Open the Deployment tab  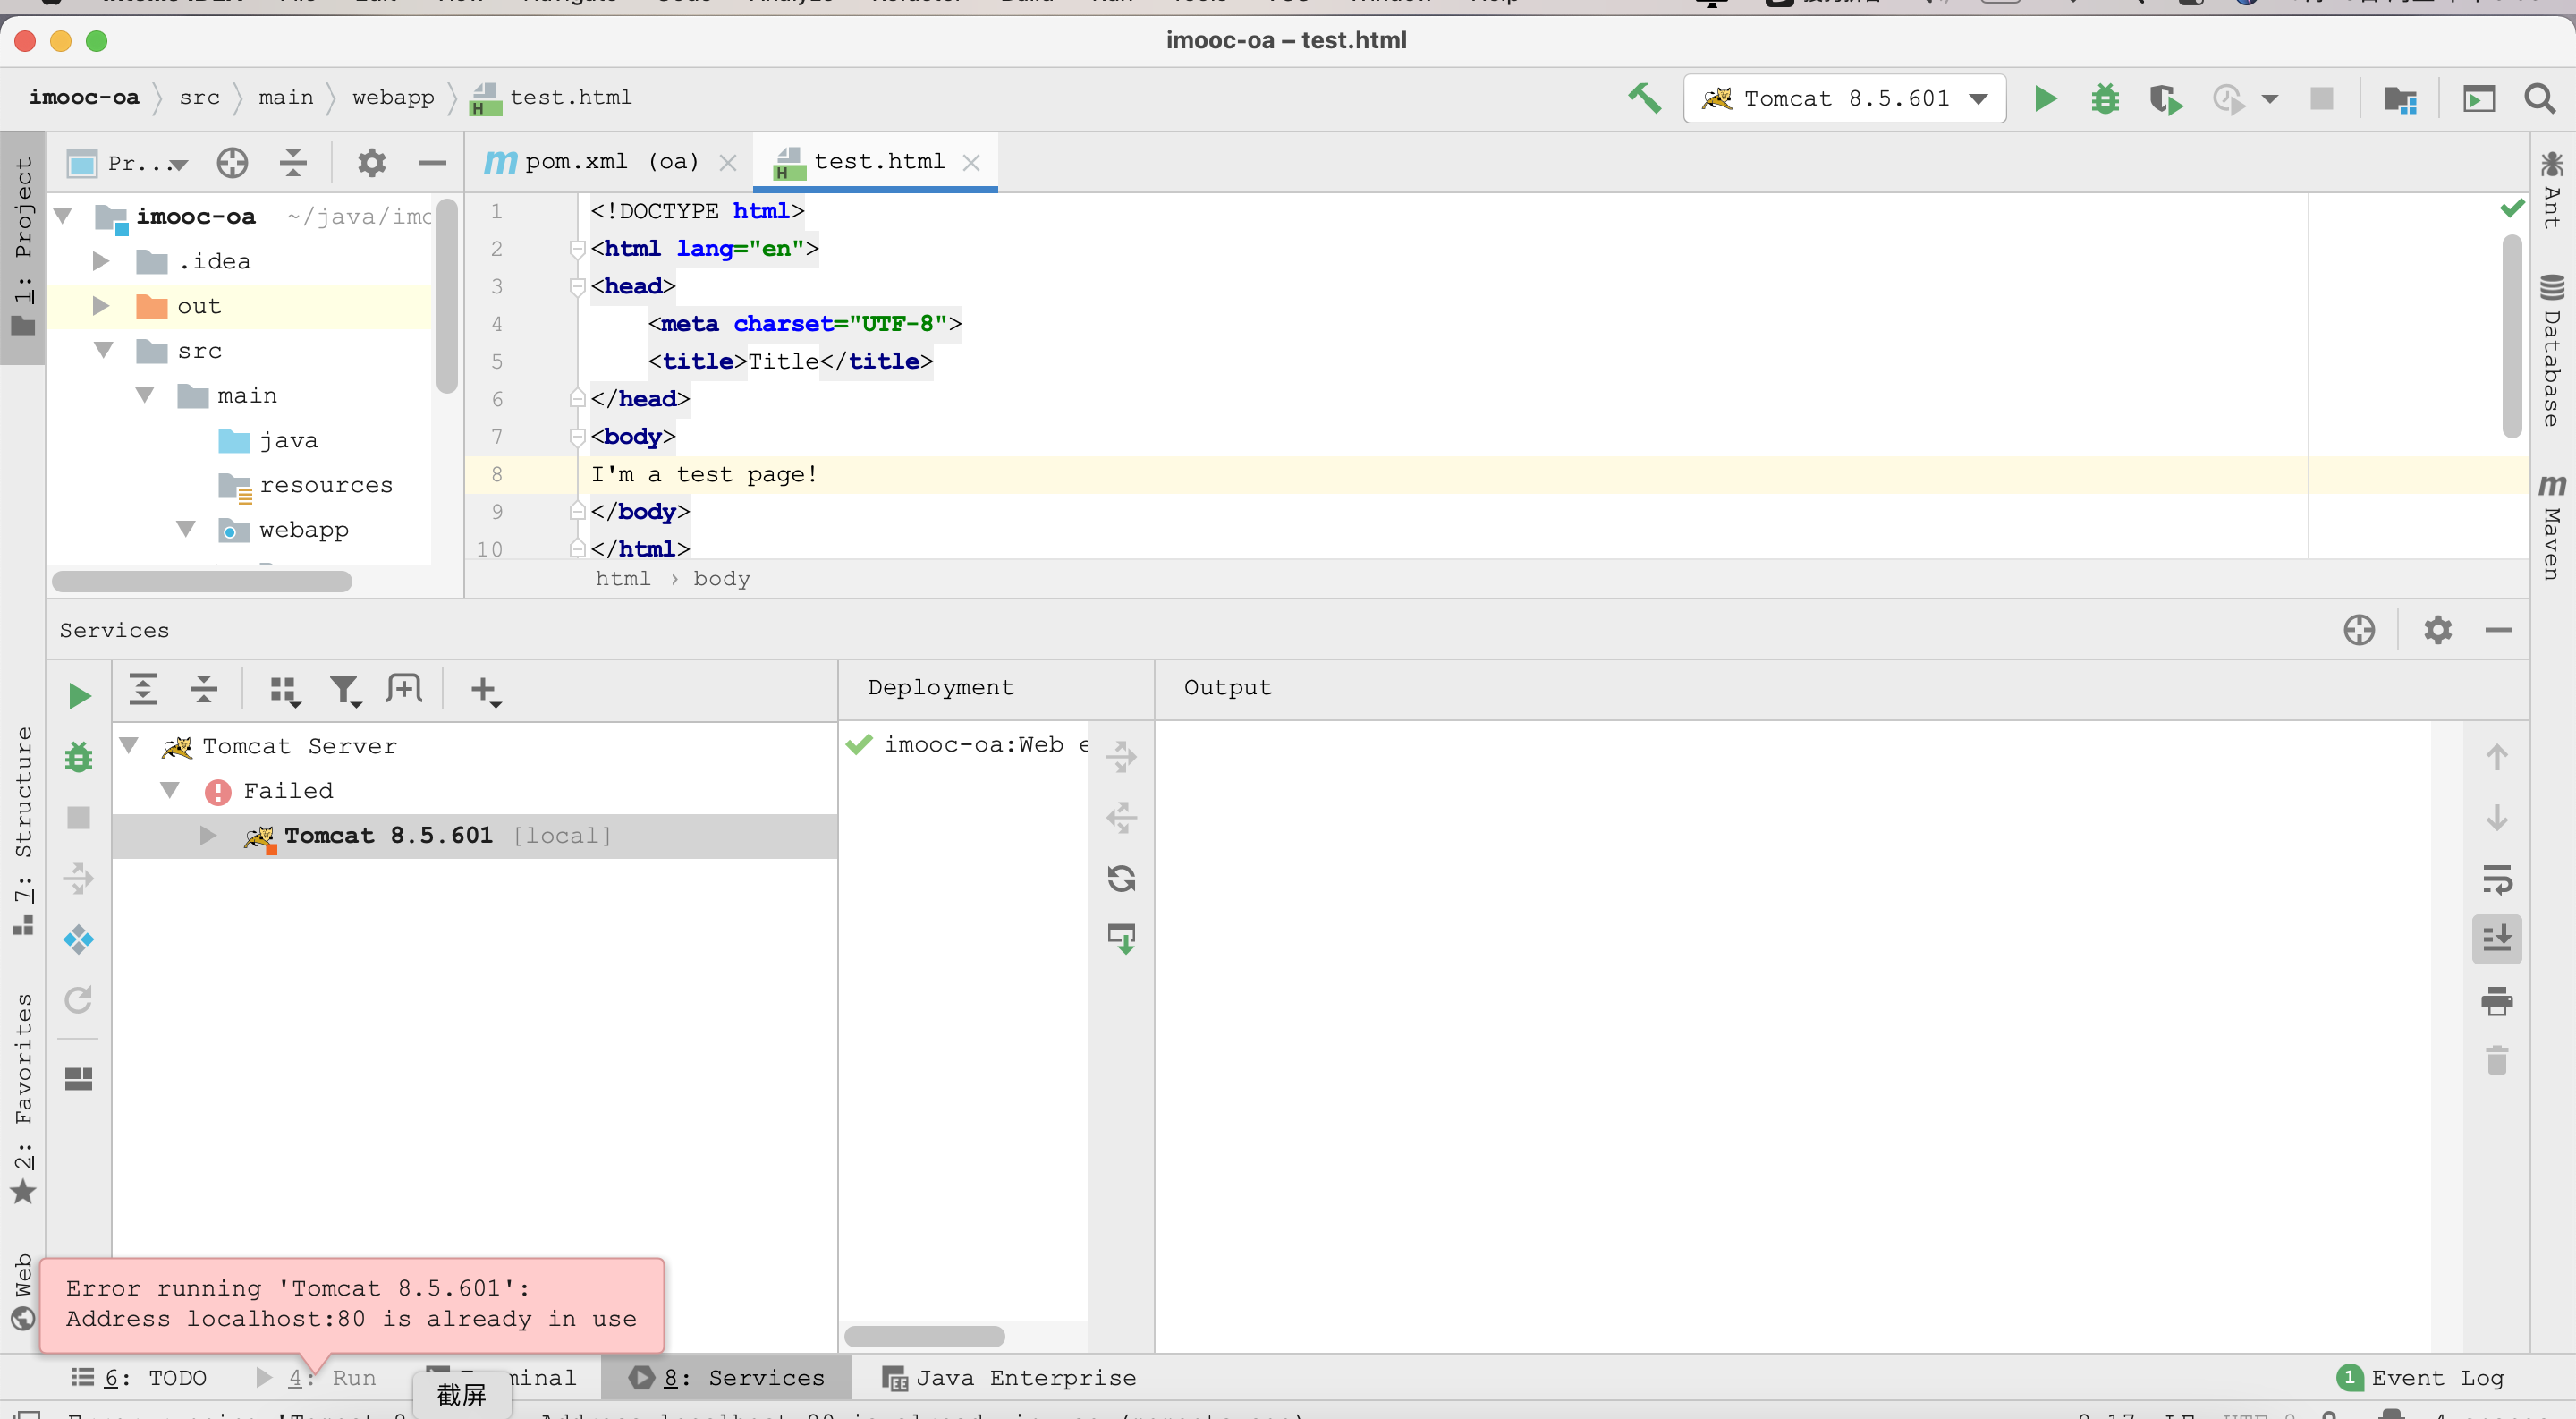tap(940, 688)
